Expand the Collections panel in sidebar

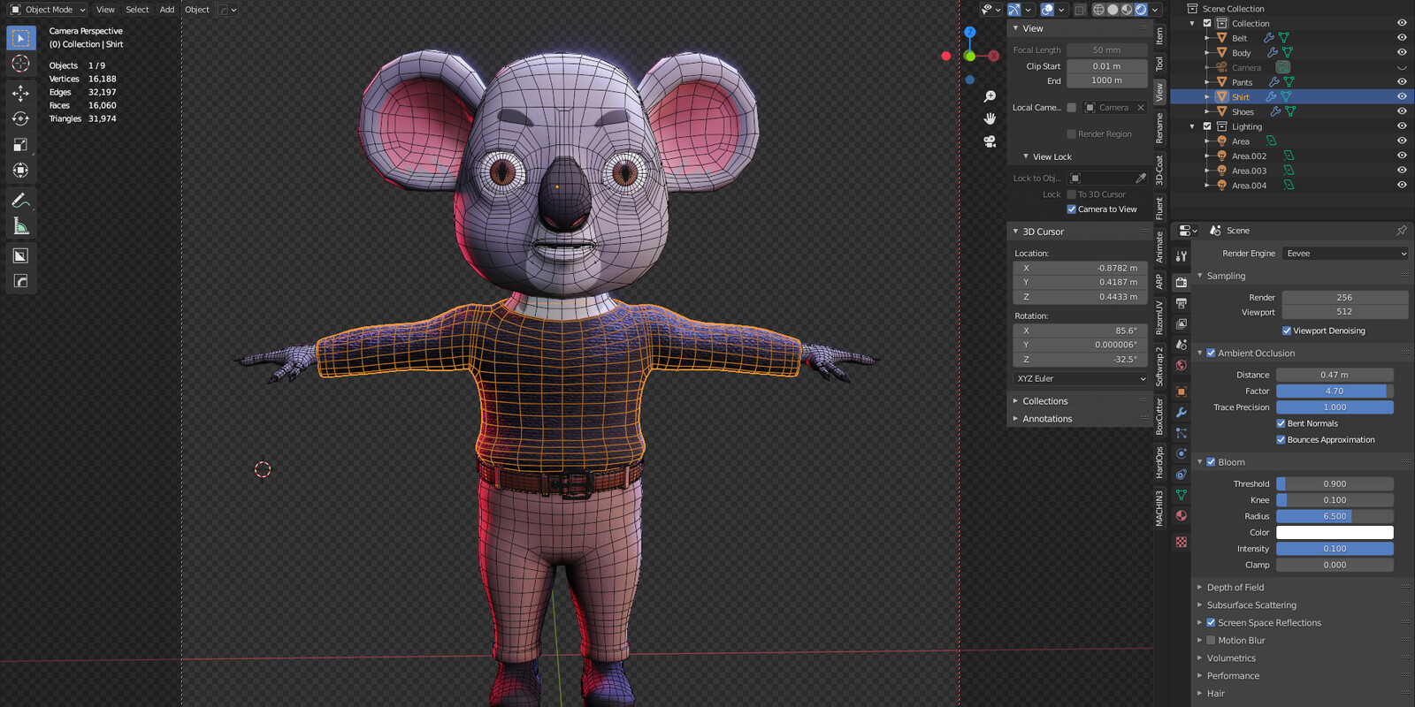pos(1044,401)
